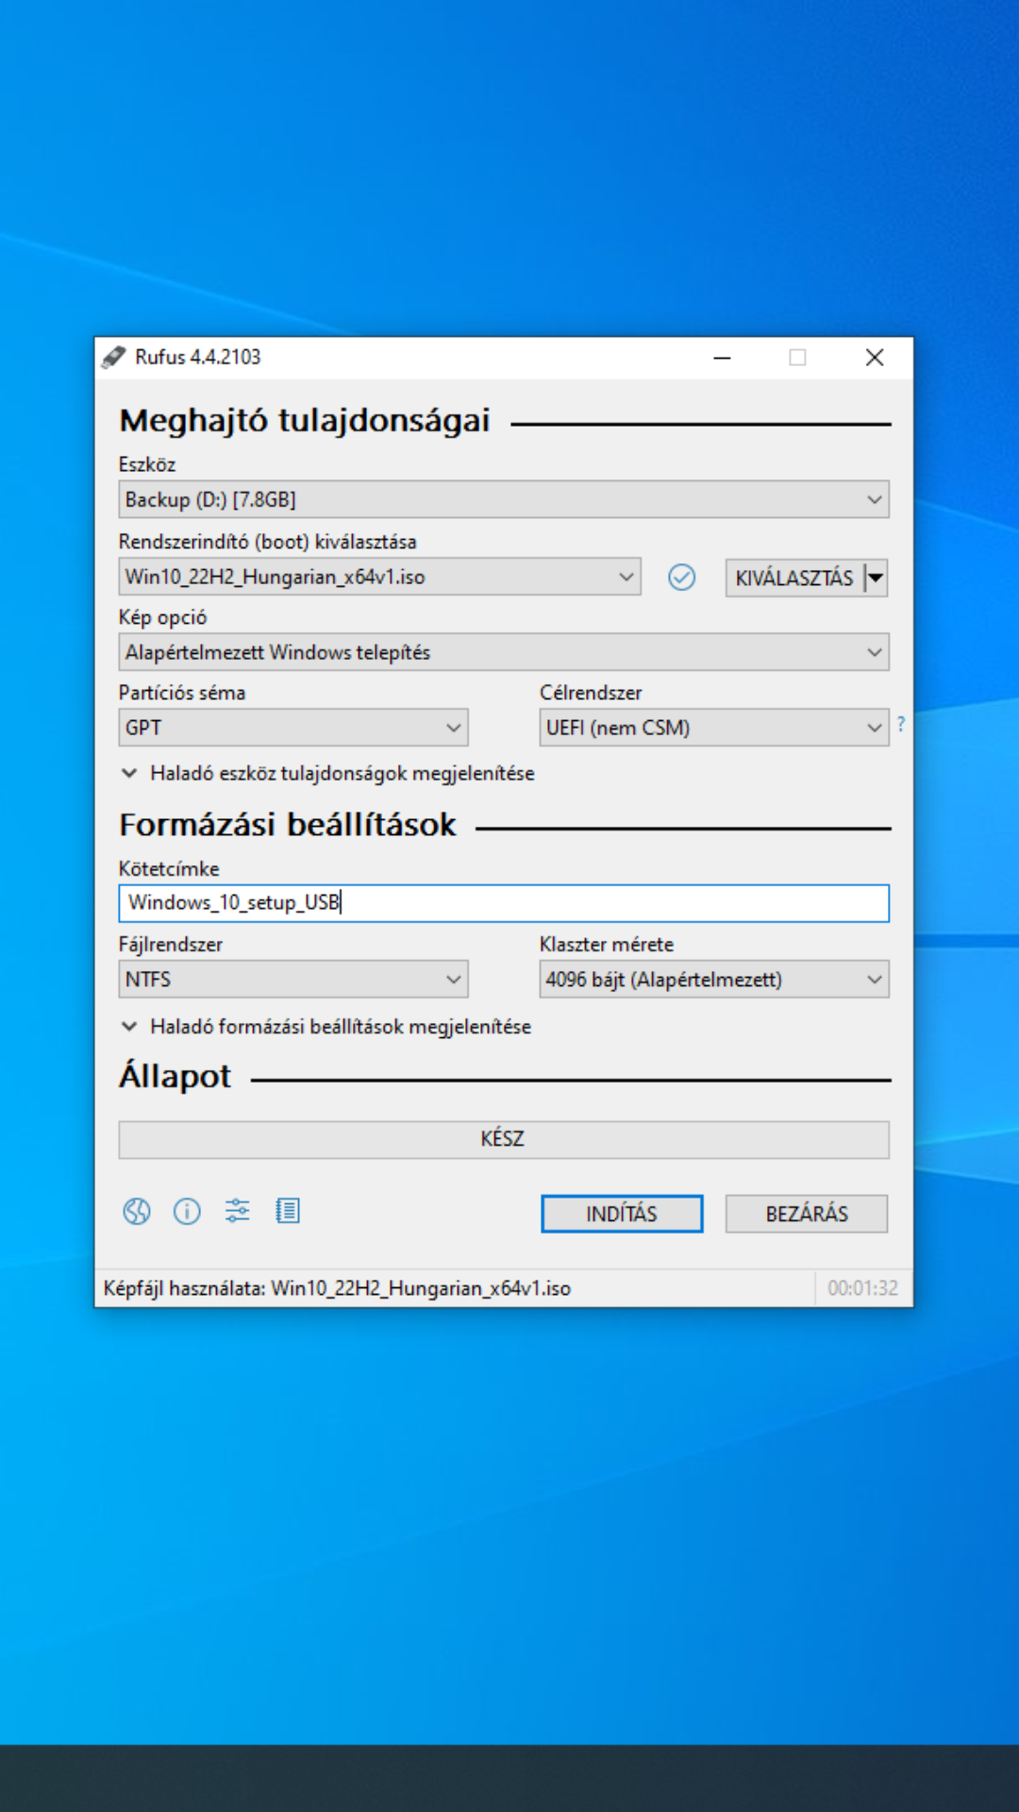Click the Rufus USB drive title icon

(114, 358)
